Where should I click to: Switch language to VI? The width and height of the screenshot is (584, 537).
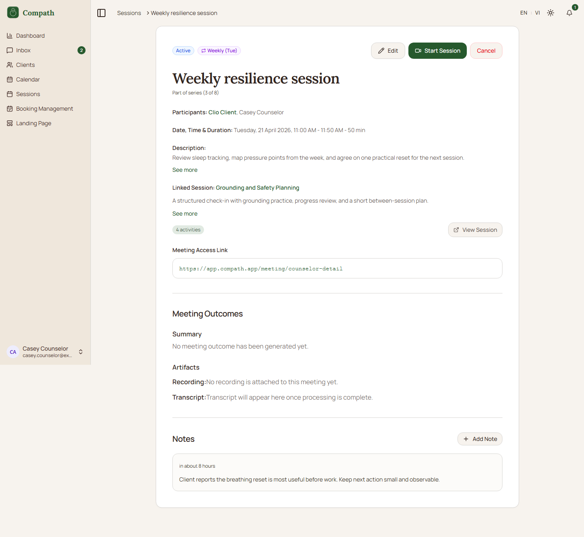click(x=537, y=13)
